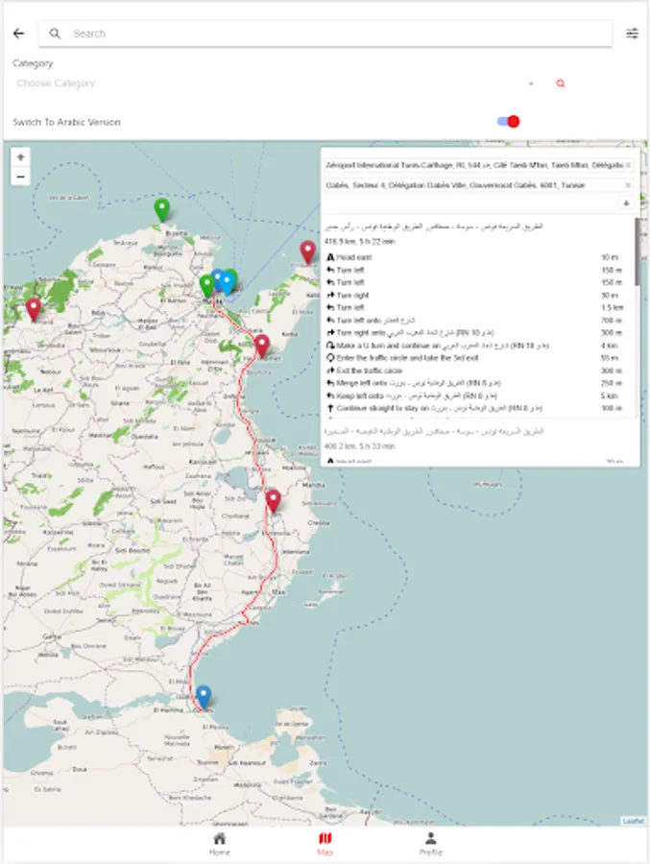The height and width of the screenshot is (864, 650).
Task: Click the Keep left onto instruction
Action: (x=474, y=396)
